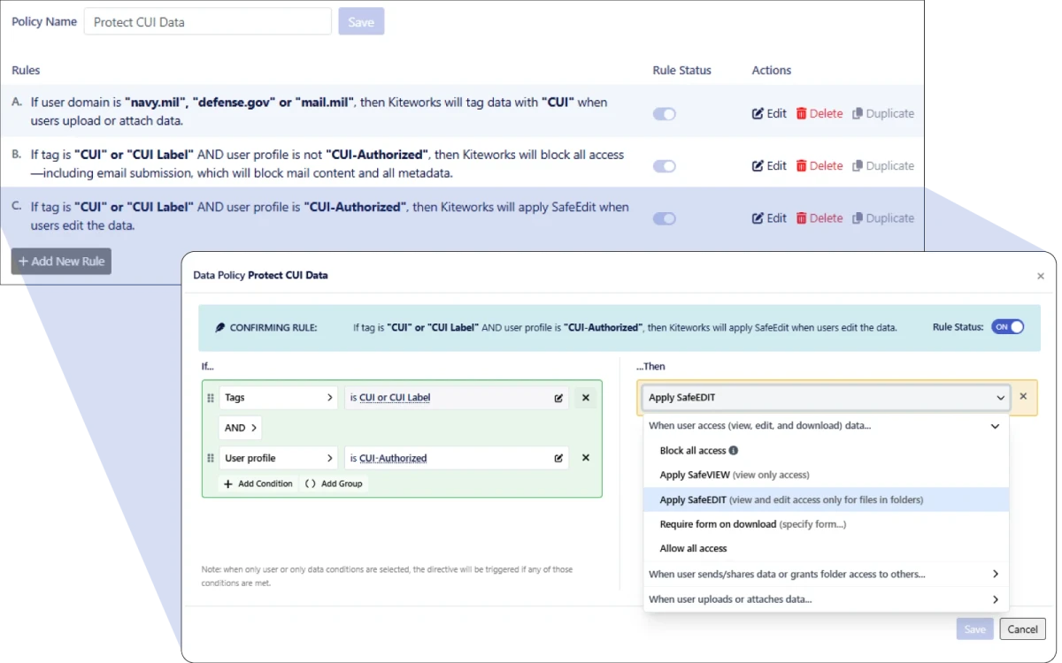Click the 'Rule Status' column header
Image resolution: width=1062 pixels, height=663 pixels.
(681, 70)
